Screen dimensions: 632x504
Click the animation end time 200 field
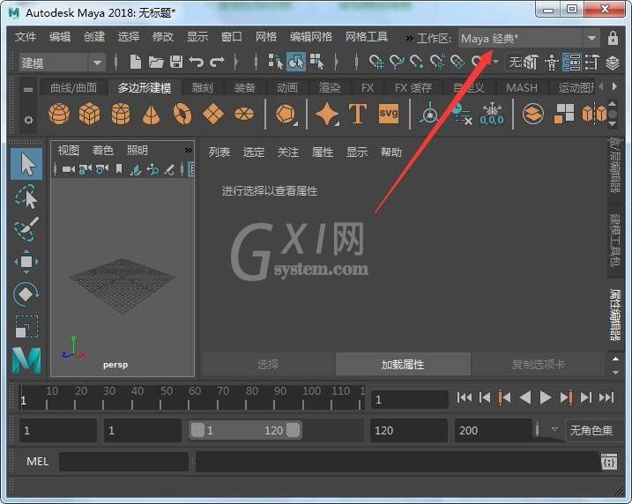[494, 431]
